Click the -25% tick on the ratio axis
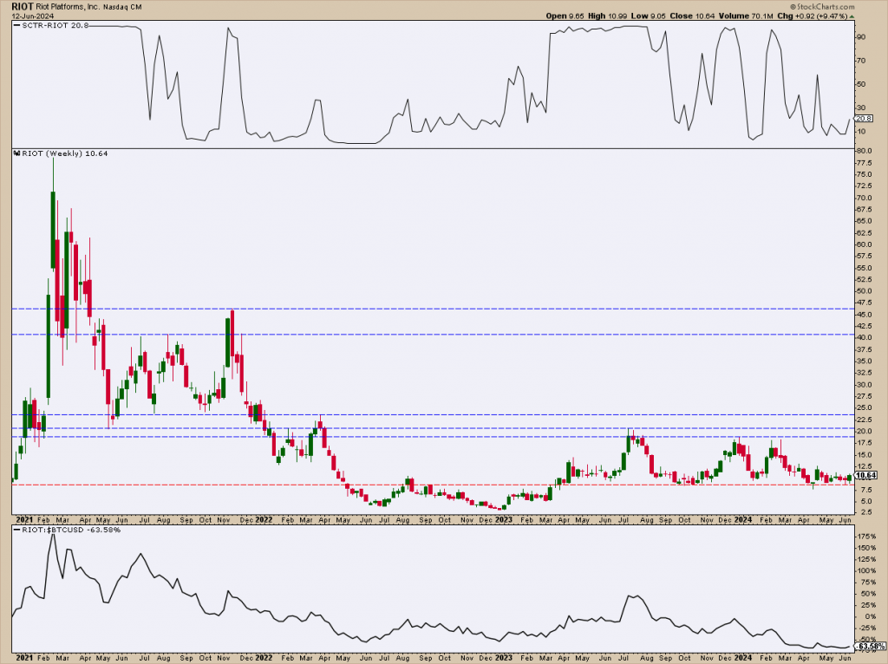The image size is (888, 664). [x=866, y=628]
